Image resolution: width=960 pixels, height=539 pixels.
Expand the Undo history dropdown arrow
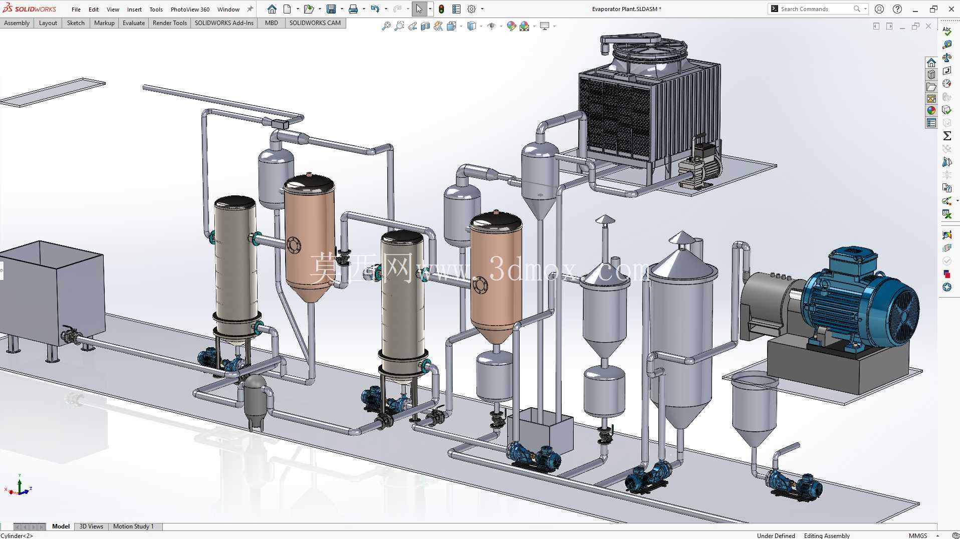pyautogui.click(x=386, y=9)
